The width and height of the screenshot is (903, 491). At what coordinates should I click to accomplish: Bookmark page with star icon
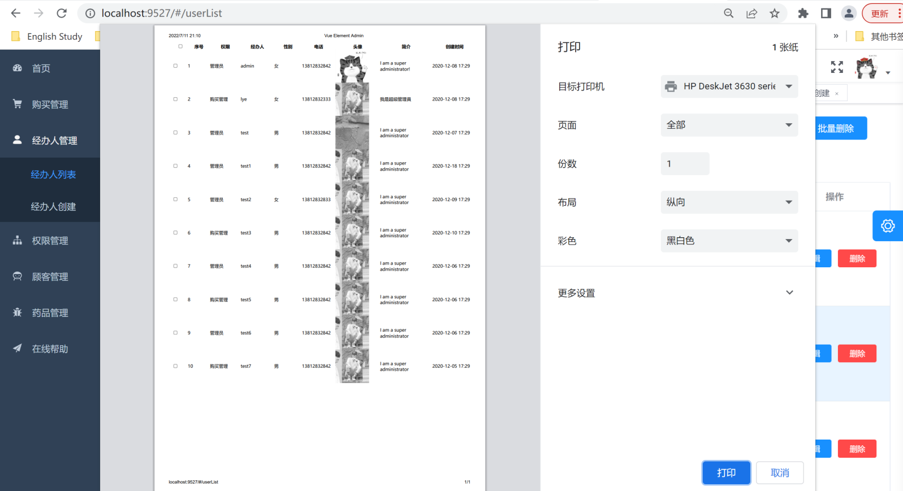click(775, 13)
